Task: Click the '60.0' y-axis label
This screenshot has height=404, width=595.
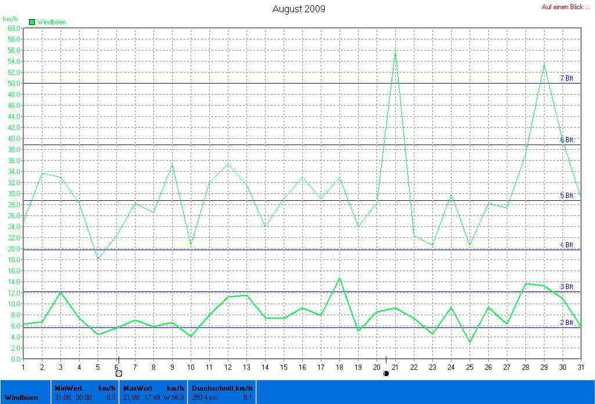Action: coord(14,28)
